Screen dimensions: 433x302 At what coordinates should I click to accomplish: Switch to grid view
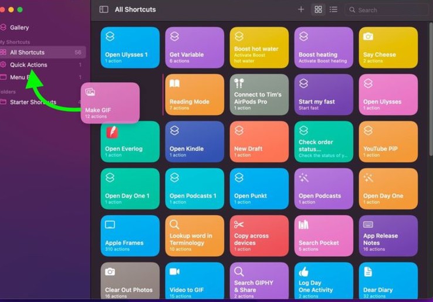click(318, 9)
